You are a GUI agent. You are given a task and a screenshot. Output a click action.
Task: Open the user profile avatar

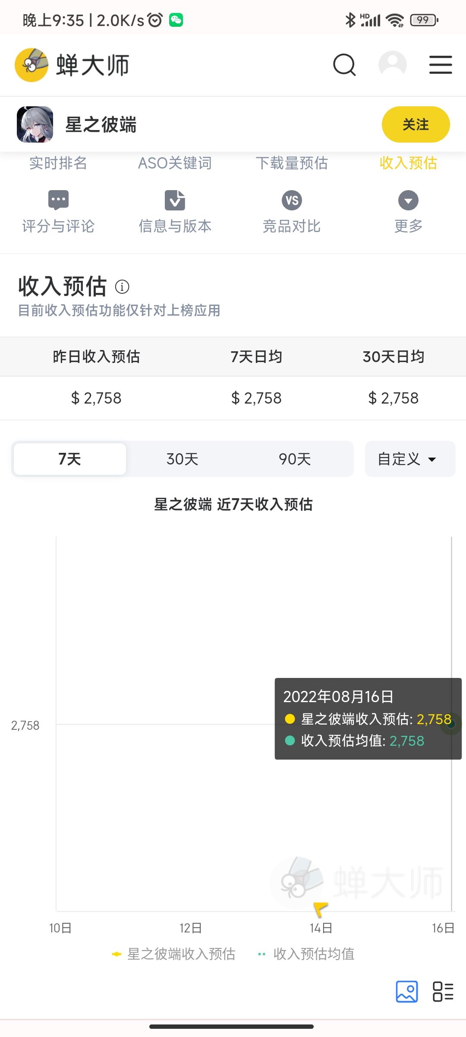pyautogui.click(x=393, y=65)
